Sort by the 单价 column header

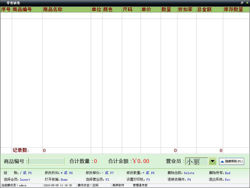[150, 9]
